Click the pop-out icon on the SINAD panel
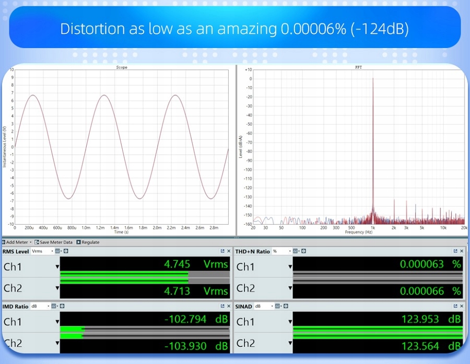Screen dimensions: 470x364 455,306
